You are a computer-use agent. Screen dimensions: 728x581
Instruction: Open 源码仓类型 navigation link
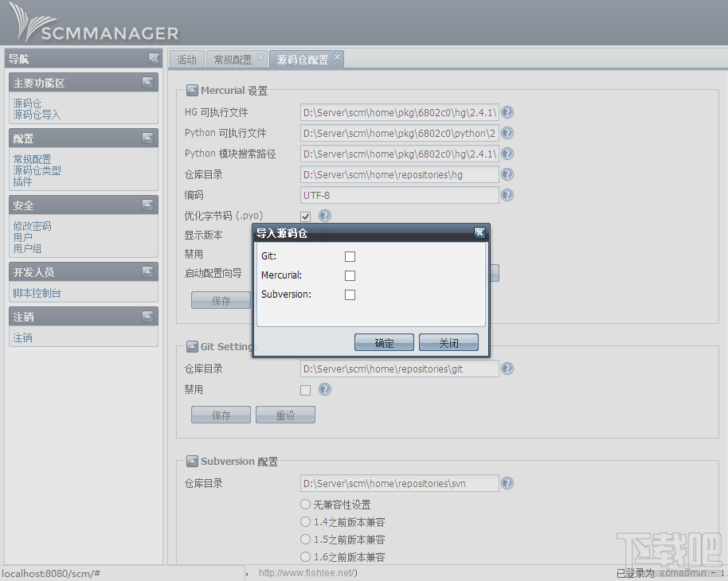37,170
